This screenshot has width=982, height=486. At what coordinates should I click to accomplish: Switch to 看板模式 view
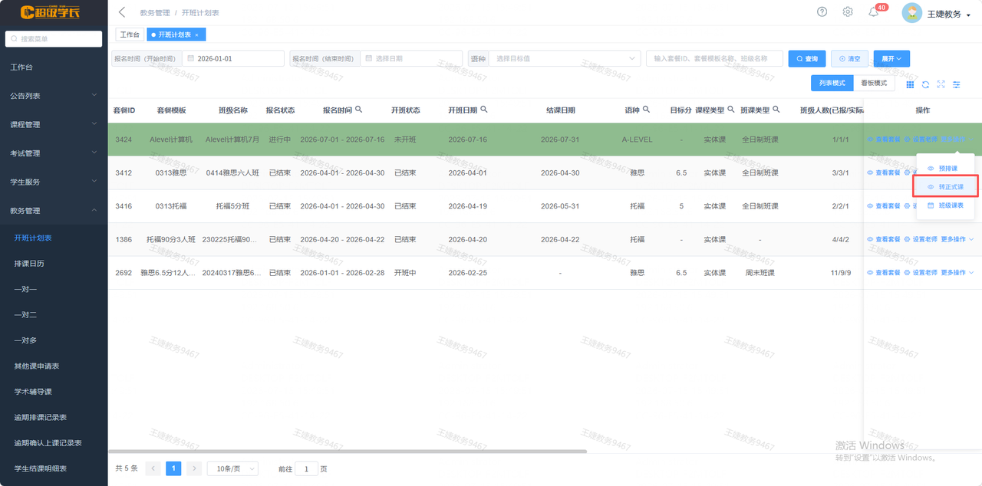[x=874, y=83]
